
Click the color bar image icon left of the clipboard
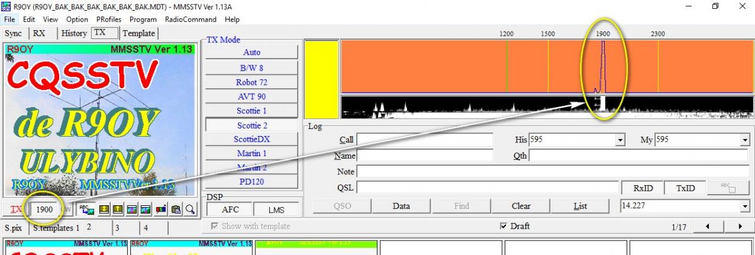point(161,209)
